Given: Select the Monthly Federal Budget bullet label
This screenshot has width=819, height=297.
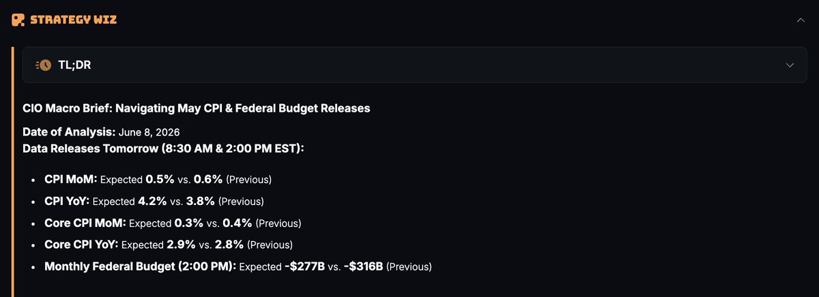Looking at the screenshot, I should 140,266.
